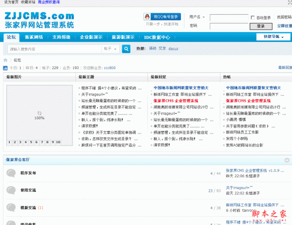
Task: Open the 新派网络 navigation item
Action: [x=34, y=37]
